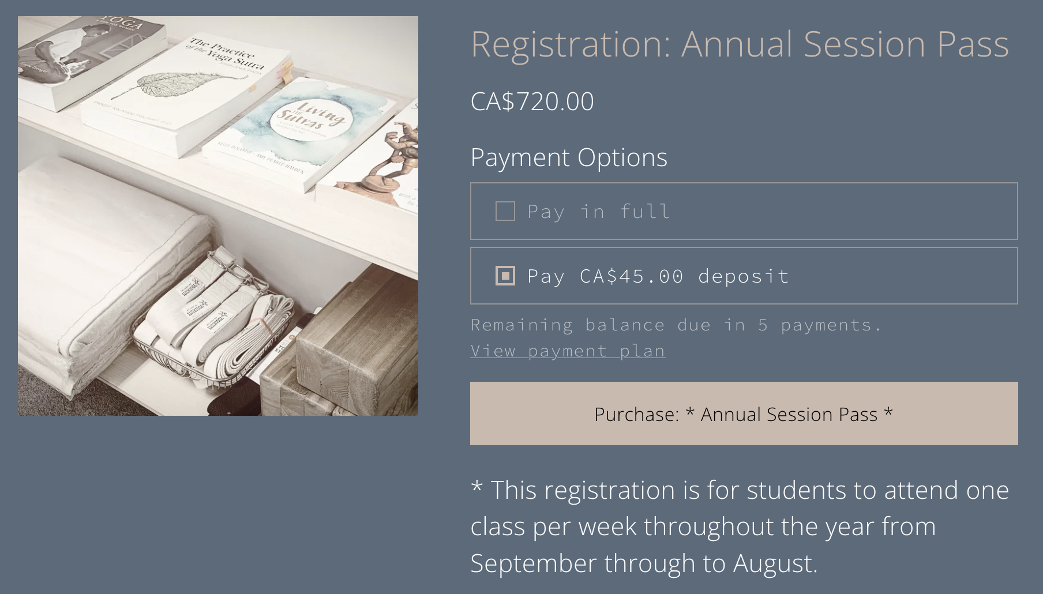
Task: Click the Pay in full label text
Action: click(599, 212)
